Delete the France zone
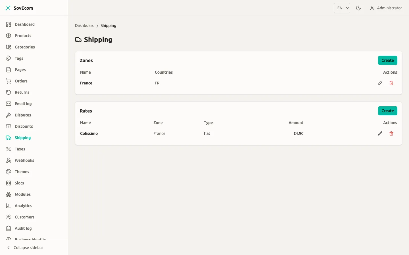The image size is (409, 255). 391,83
